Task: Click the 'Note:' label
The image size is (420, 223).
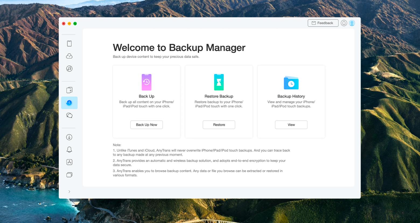Action: [117, 145]
